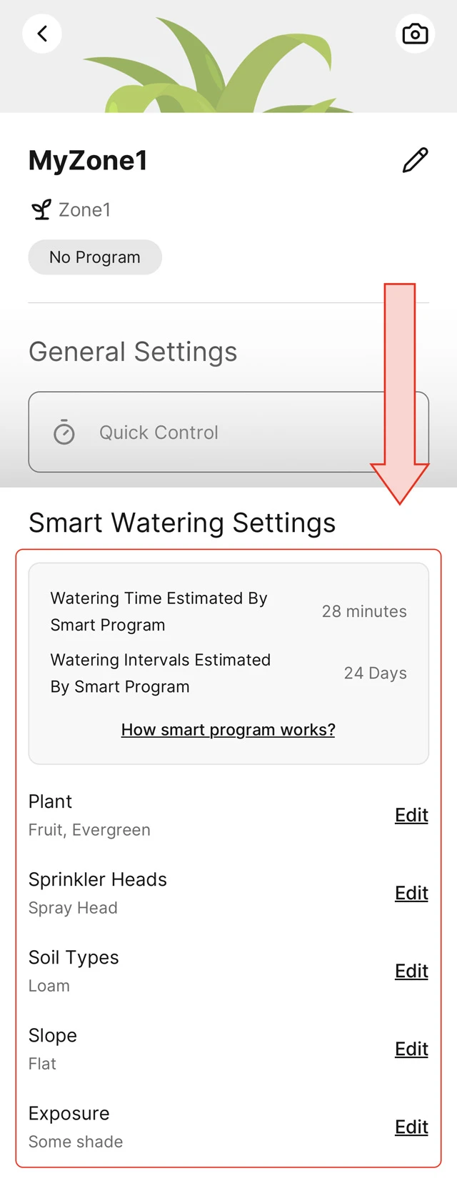This screenshot has width=457, height=1191.
Task: Click the MyZone1 title text
Action: tap(87, 159)
